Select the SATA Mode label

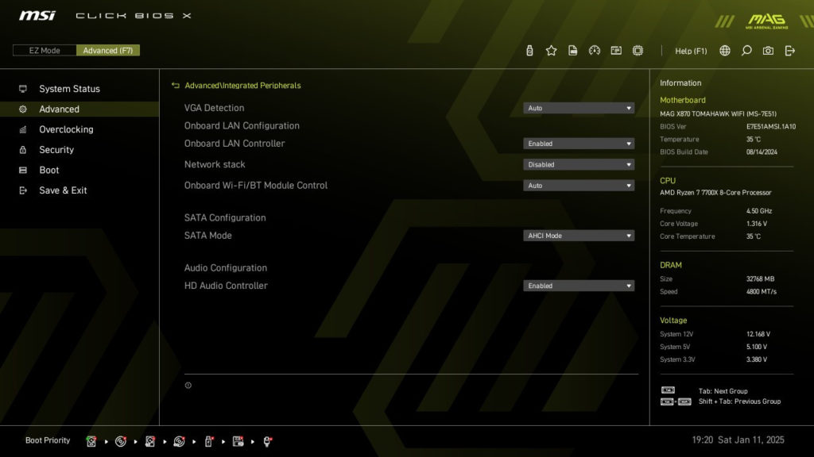pos(207,235)
